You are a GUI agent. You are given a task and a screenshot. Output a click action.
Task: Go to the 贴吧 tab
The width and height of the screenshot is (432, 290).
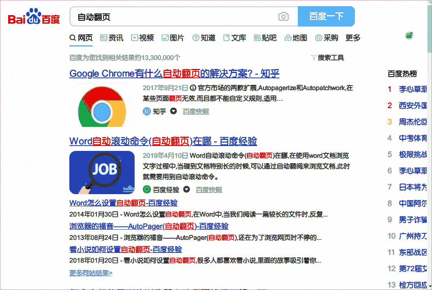265,38
